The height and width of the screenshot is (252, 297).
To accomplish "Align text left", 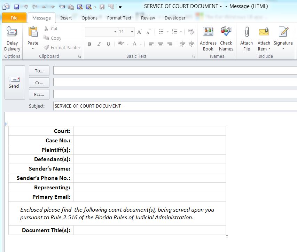I will pos(151,44).
